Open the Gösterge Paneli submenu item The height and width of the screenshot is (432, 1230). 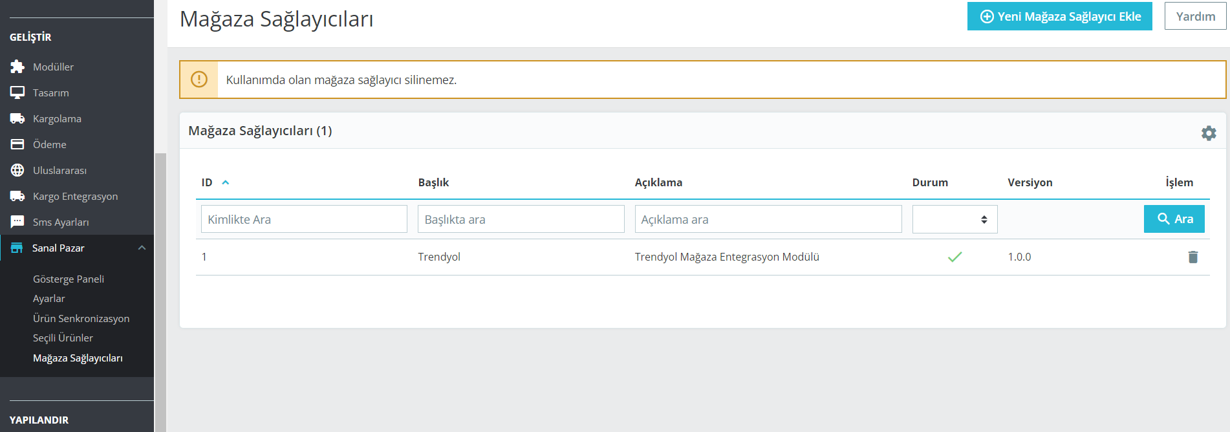69,279
